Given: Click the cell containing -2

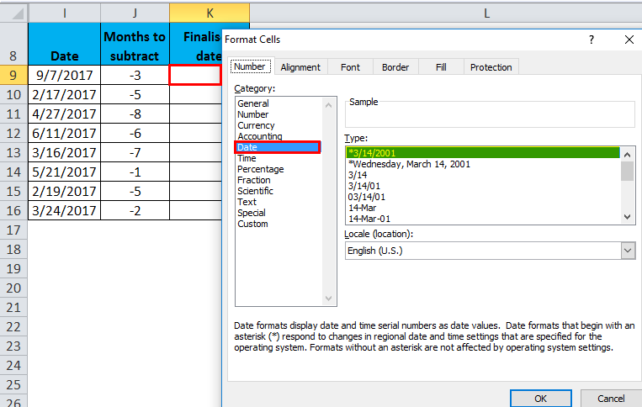Looking at the screenshot, I should tap(135, 211).
